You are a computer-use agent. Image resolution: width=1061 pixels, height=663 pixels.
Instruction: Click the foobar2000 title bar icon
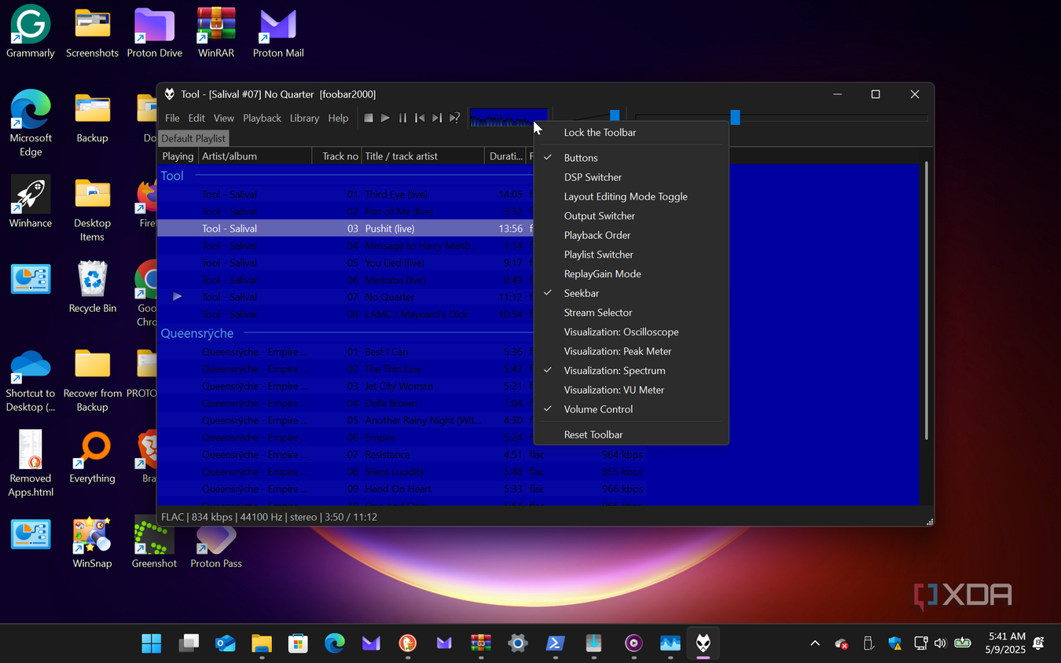coord(169,94)
